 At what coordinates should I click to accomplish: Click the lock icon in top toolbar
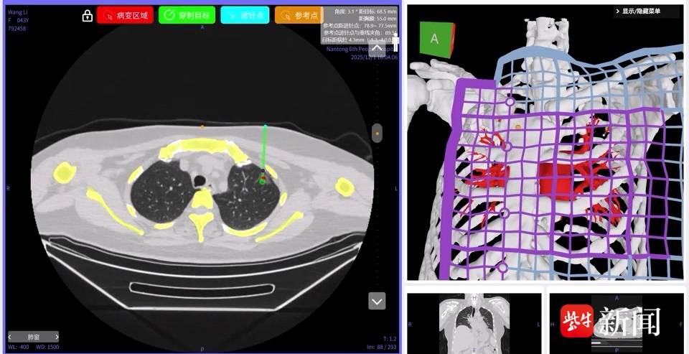(x=87, y=16)
